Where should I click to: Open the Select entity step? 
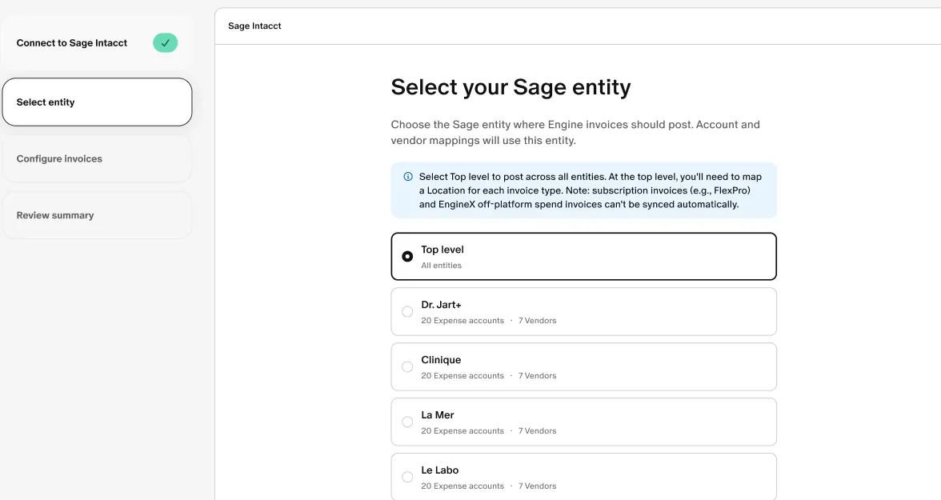(x=97, y=102)
